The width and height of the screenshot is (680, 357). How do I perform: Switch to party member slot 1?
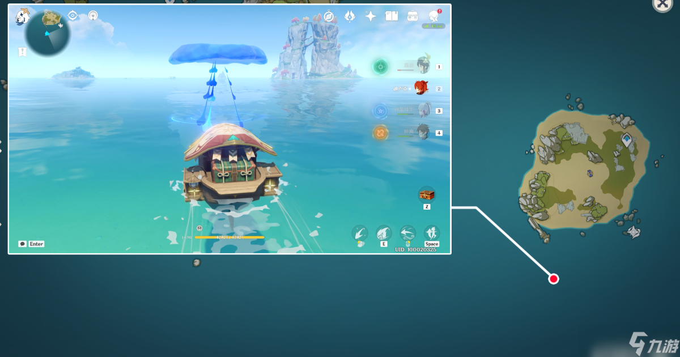422,66
